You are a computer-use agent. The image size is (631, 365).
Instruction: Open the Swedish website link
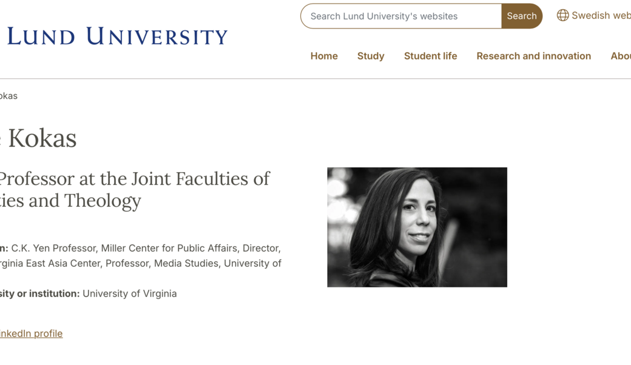tap(601, 16)
